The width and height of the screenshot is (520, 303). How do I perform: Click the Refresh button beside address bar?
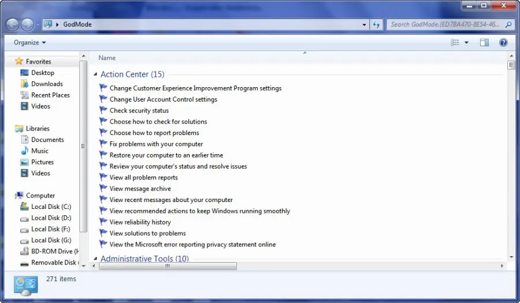coord(376,24)
